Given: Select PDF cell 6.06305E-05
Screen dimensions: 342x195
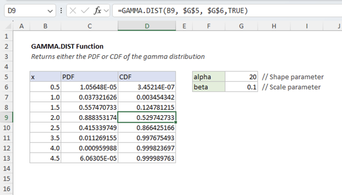Looking at the screenshot, I should coord(89,158).
